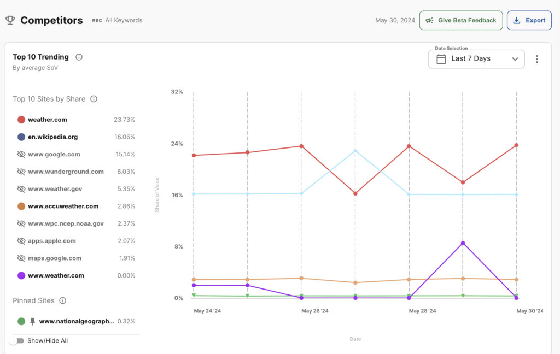This screenshot has height=354, width=560.
Task: Click purple peak data point on chart
Action: click(x=463, y=243)
